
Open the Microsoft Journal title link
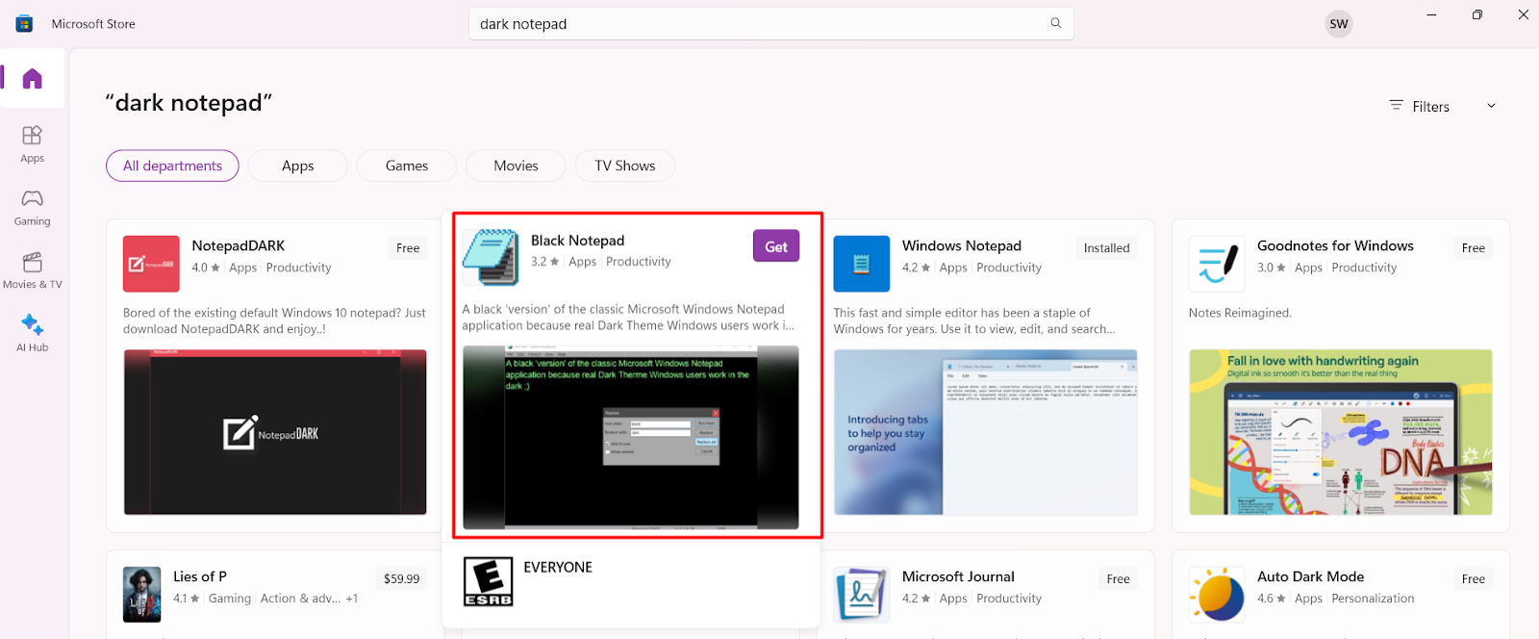point(958,576)
